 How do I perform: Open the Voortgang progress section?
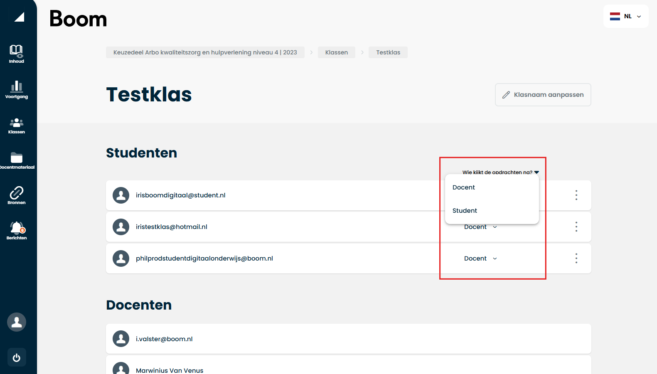pos(17,89)
